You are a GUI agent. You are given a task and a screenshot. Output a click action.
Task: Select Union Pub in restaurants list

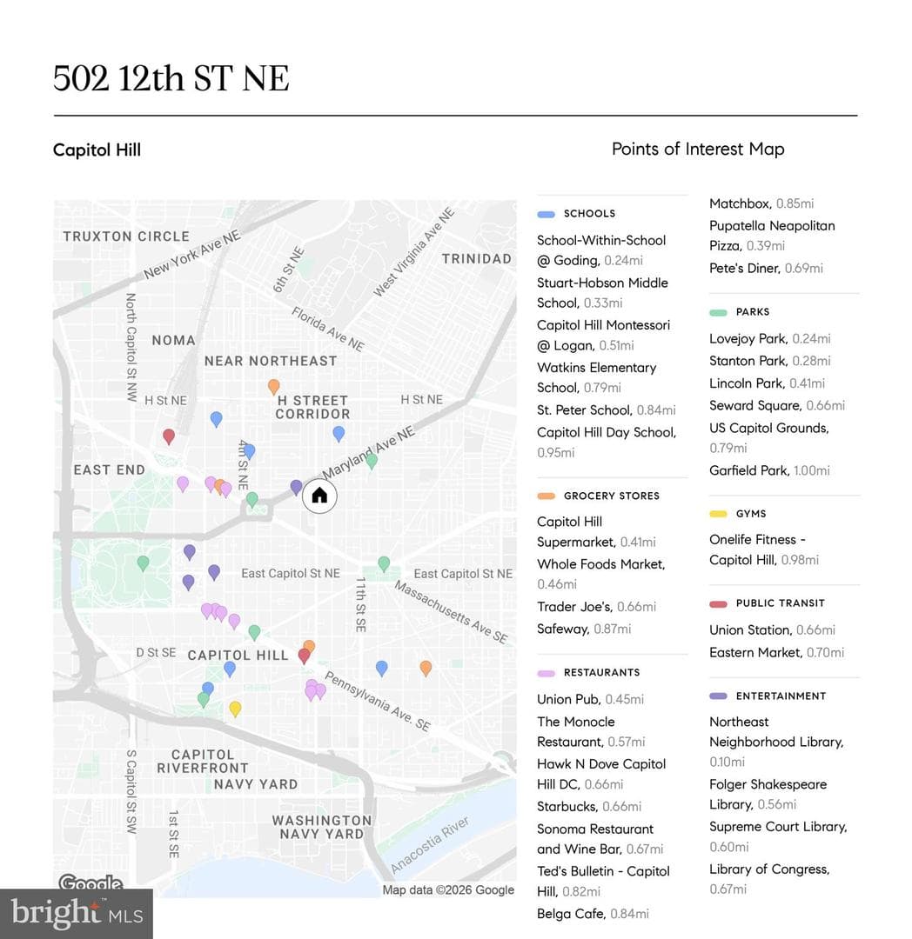(x=590, y=699)
